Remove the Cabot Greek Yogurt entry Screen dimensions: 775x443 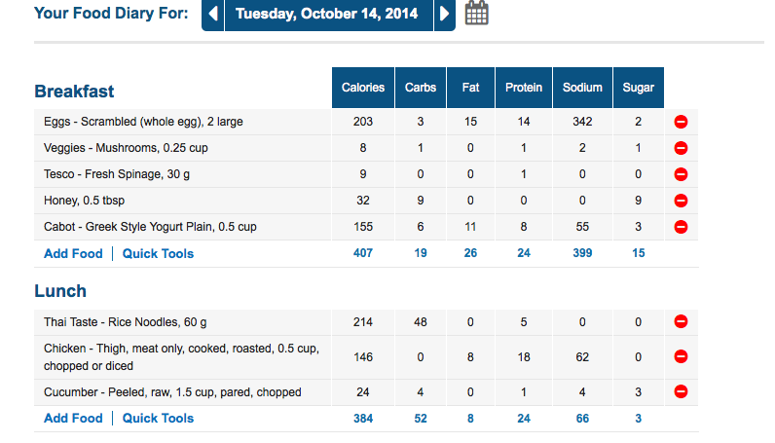682,227
